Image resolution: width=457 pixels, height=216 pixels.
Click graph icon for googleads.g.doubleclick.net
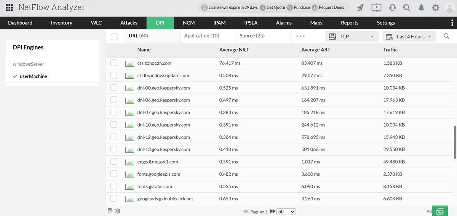(129, 199)
